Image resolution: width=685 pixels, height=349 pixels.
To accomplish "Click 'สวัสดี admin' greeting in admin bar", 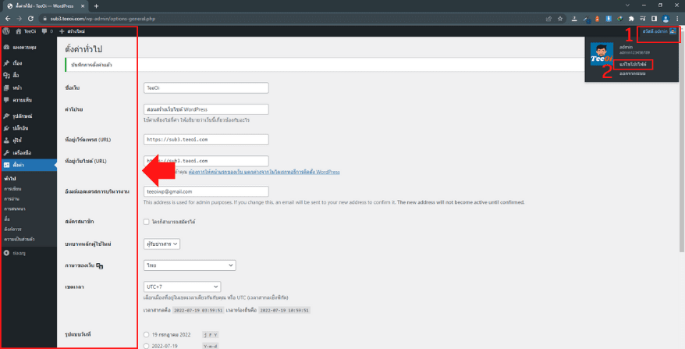I will point(655,31).
